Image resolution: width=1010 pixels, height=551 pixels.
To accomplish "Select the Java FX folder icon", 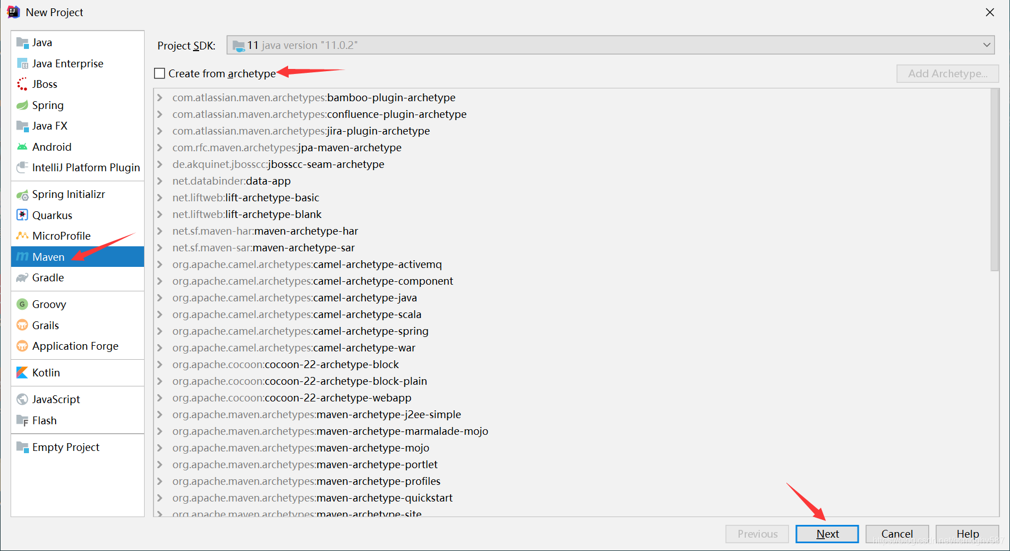I will point(22,126).
